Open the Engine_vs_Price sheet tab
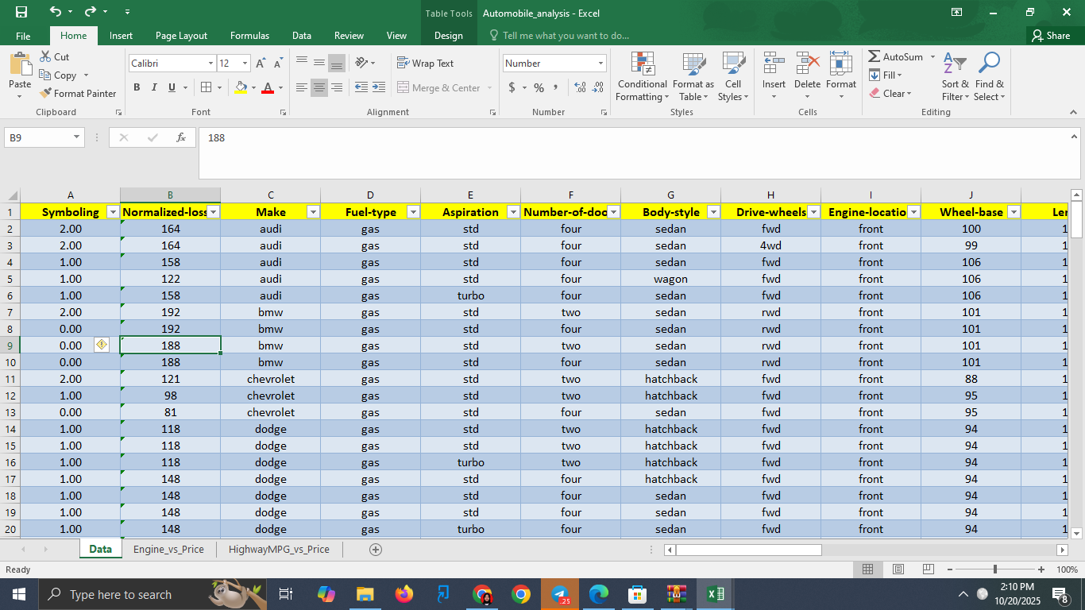 coord(168,550)
